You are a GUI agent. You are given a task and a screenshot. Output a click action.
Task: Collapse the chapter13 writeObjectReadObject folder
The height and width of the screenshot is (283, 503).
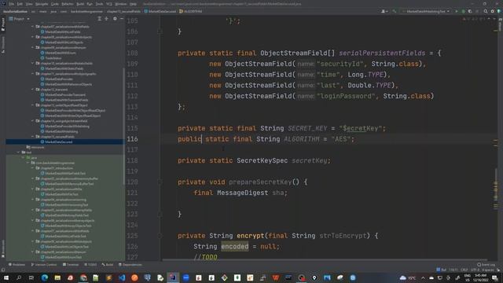(33, 105)
